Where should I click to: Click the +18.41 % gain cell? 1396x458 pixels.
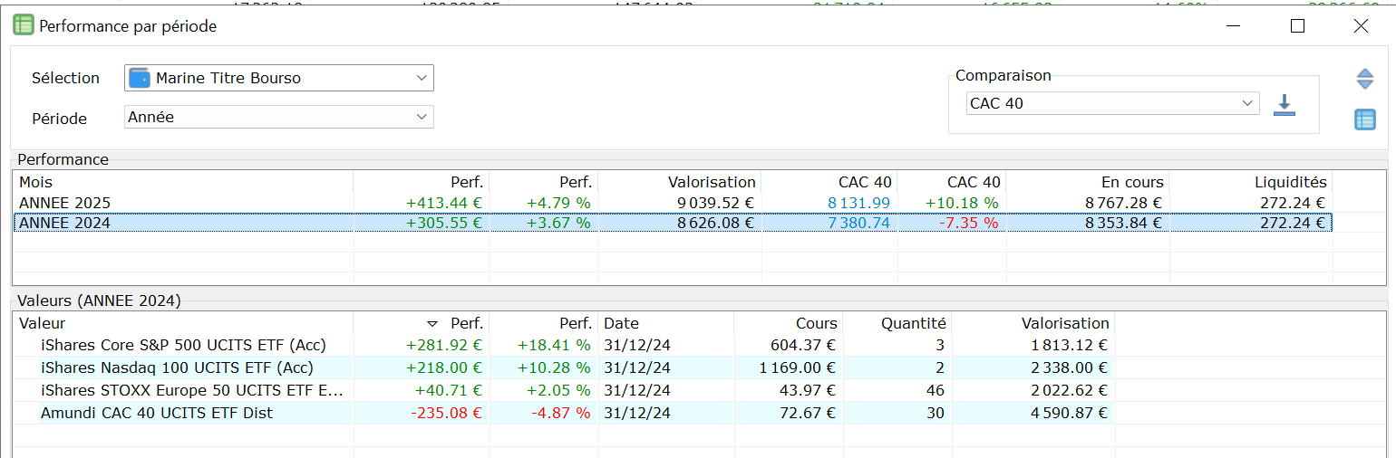point(554,345)
